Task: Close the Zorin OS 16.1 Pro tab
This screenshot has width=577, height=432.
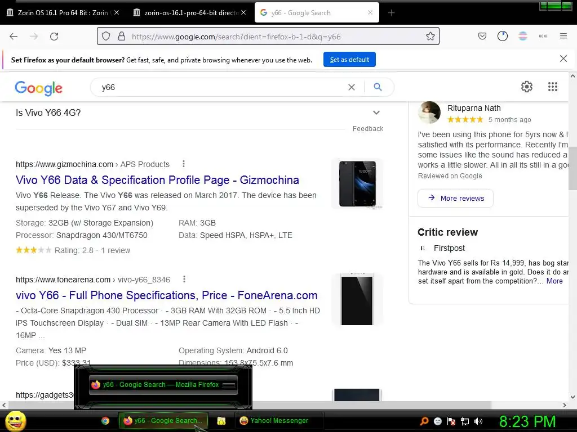Action: tap(116, 12)
